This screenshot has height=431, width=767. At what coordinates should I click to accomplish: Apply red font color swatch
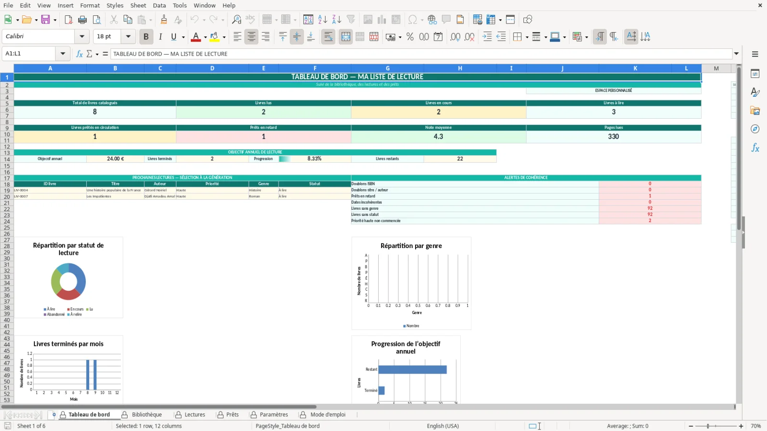tap(196, 37)
